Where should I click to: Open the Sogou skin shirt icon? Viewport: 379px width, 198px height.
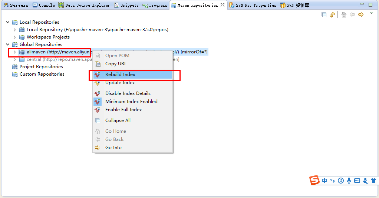[x=373, y=181]
